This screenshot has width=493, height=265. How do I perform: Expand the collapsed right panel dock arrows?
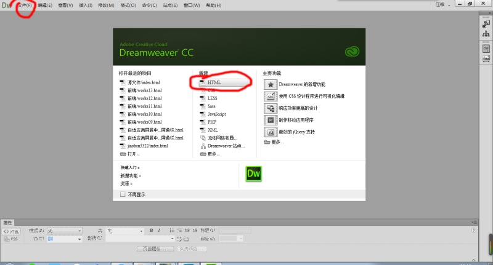490,13
